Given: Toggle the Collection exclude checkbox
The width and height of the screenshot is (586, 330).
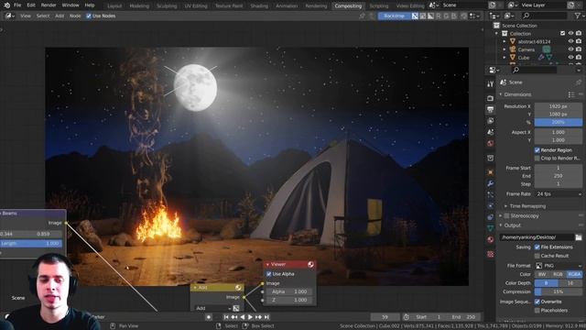Looking at the screenshot, I should point(562,33).
